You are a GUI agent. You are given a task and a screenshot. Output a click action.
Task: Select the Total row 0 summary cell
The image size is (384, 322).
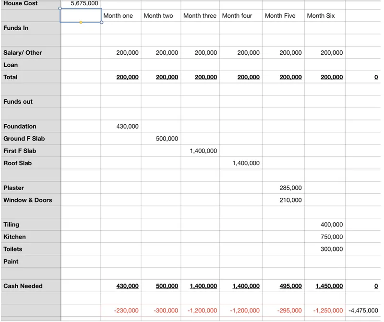tap(363, 77)
